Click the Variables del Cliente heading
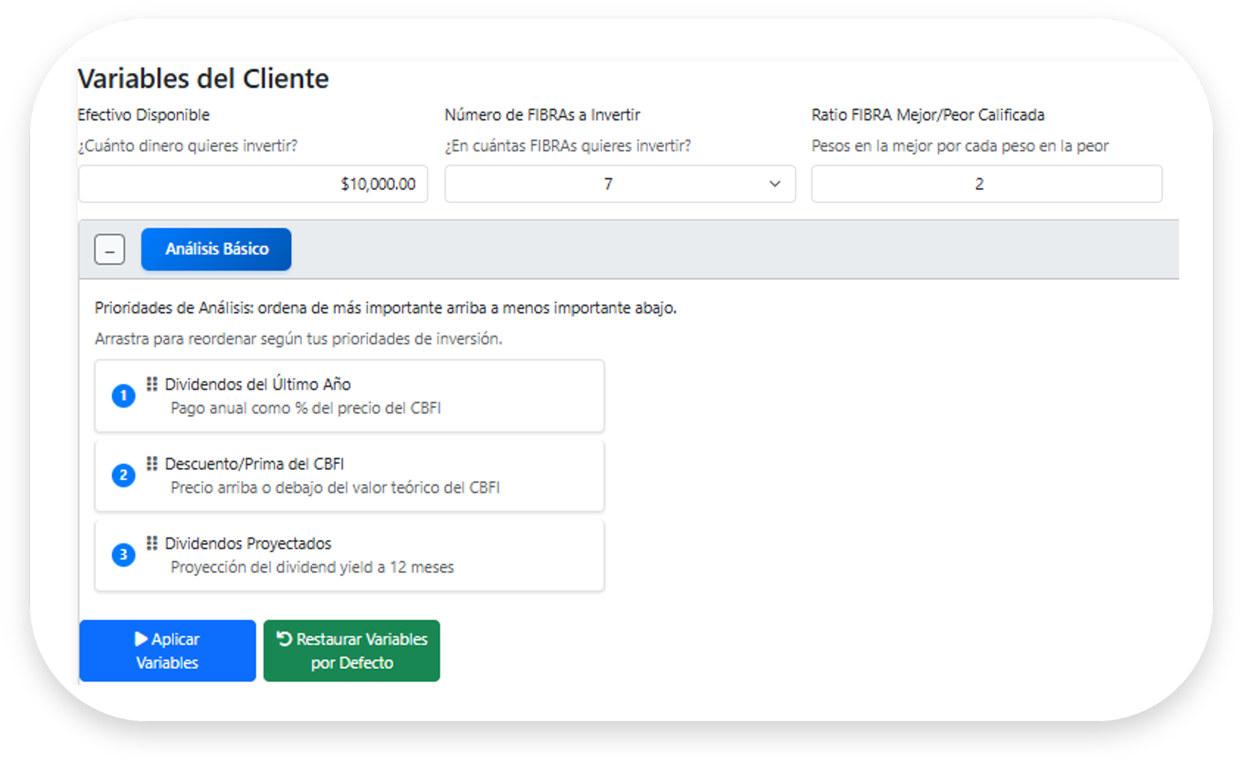1243x763 pixels. (203, 79)
